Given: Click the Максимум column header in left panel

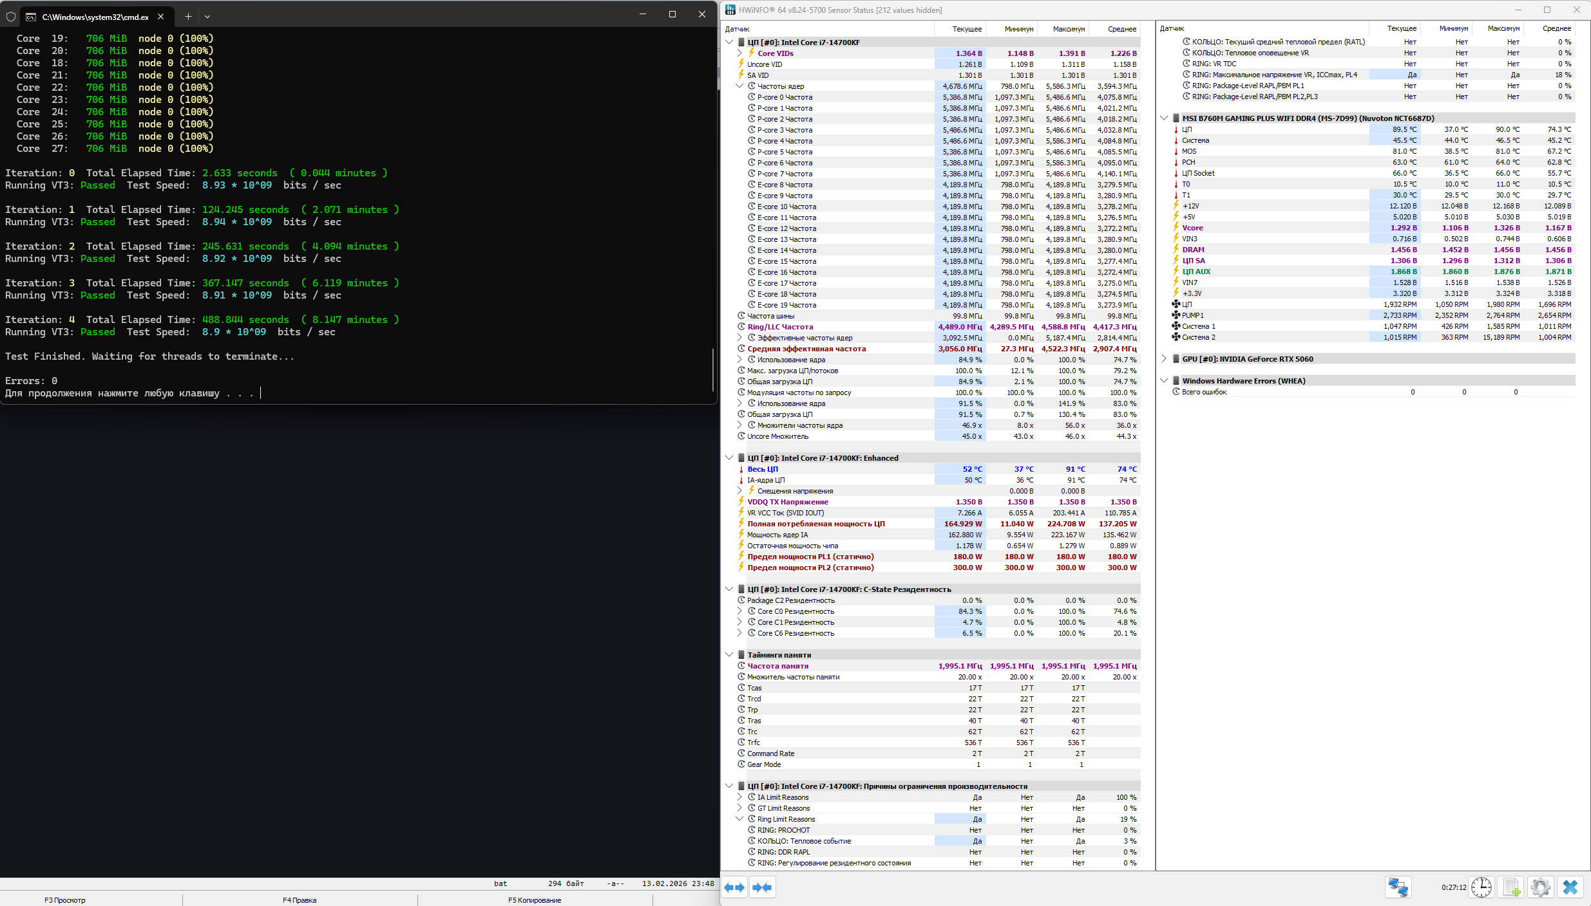Looking at the screenshot, I should tap(1069, 29).
